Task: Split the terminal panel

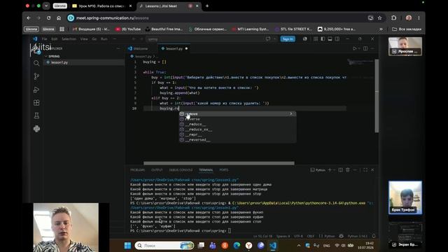Action: 341,170
